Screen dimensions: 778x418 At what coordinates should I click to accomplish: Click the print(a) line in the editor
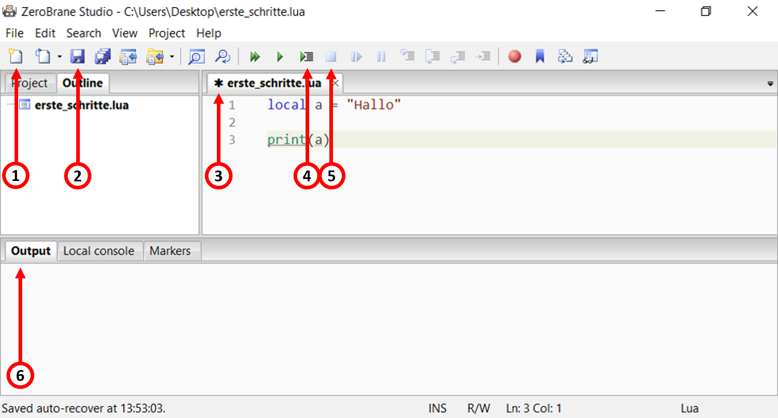pyautogui.click(x=298, y=140)
